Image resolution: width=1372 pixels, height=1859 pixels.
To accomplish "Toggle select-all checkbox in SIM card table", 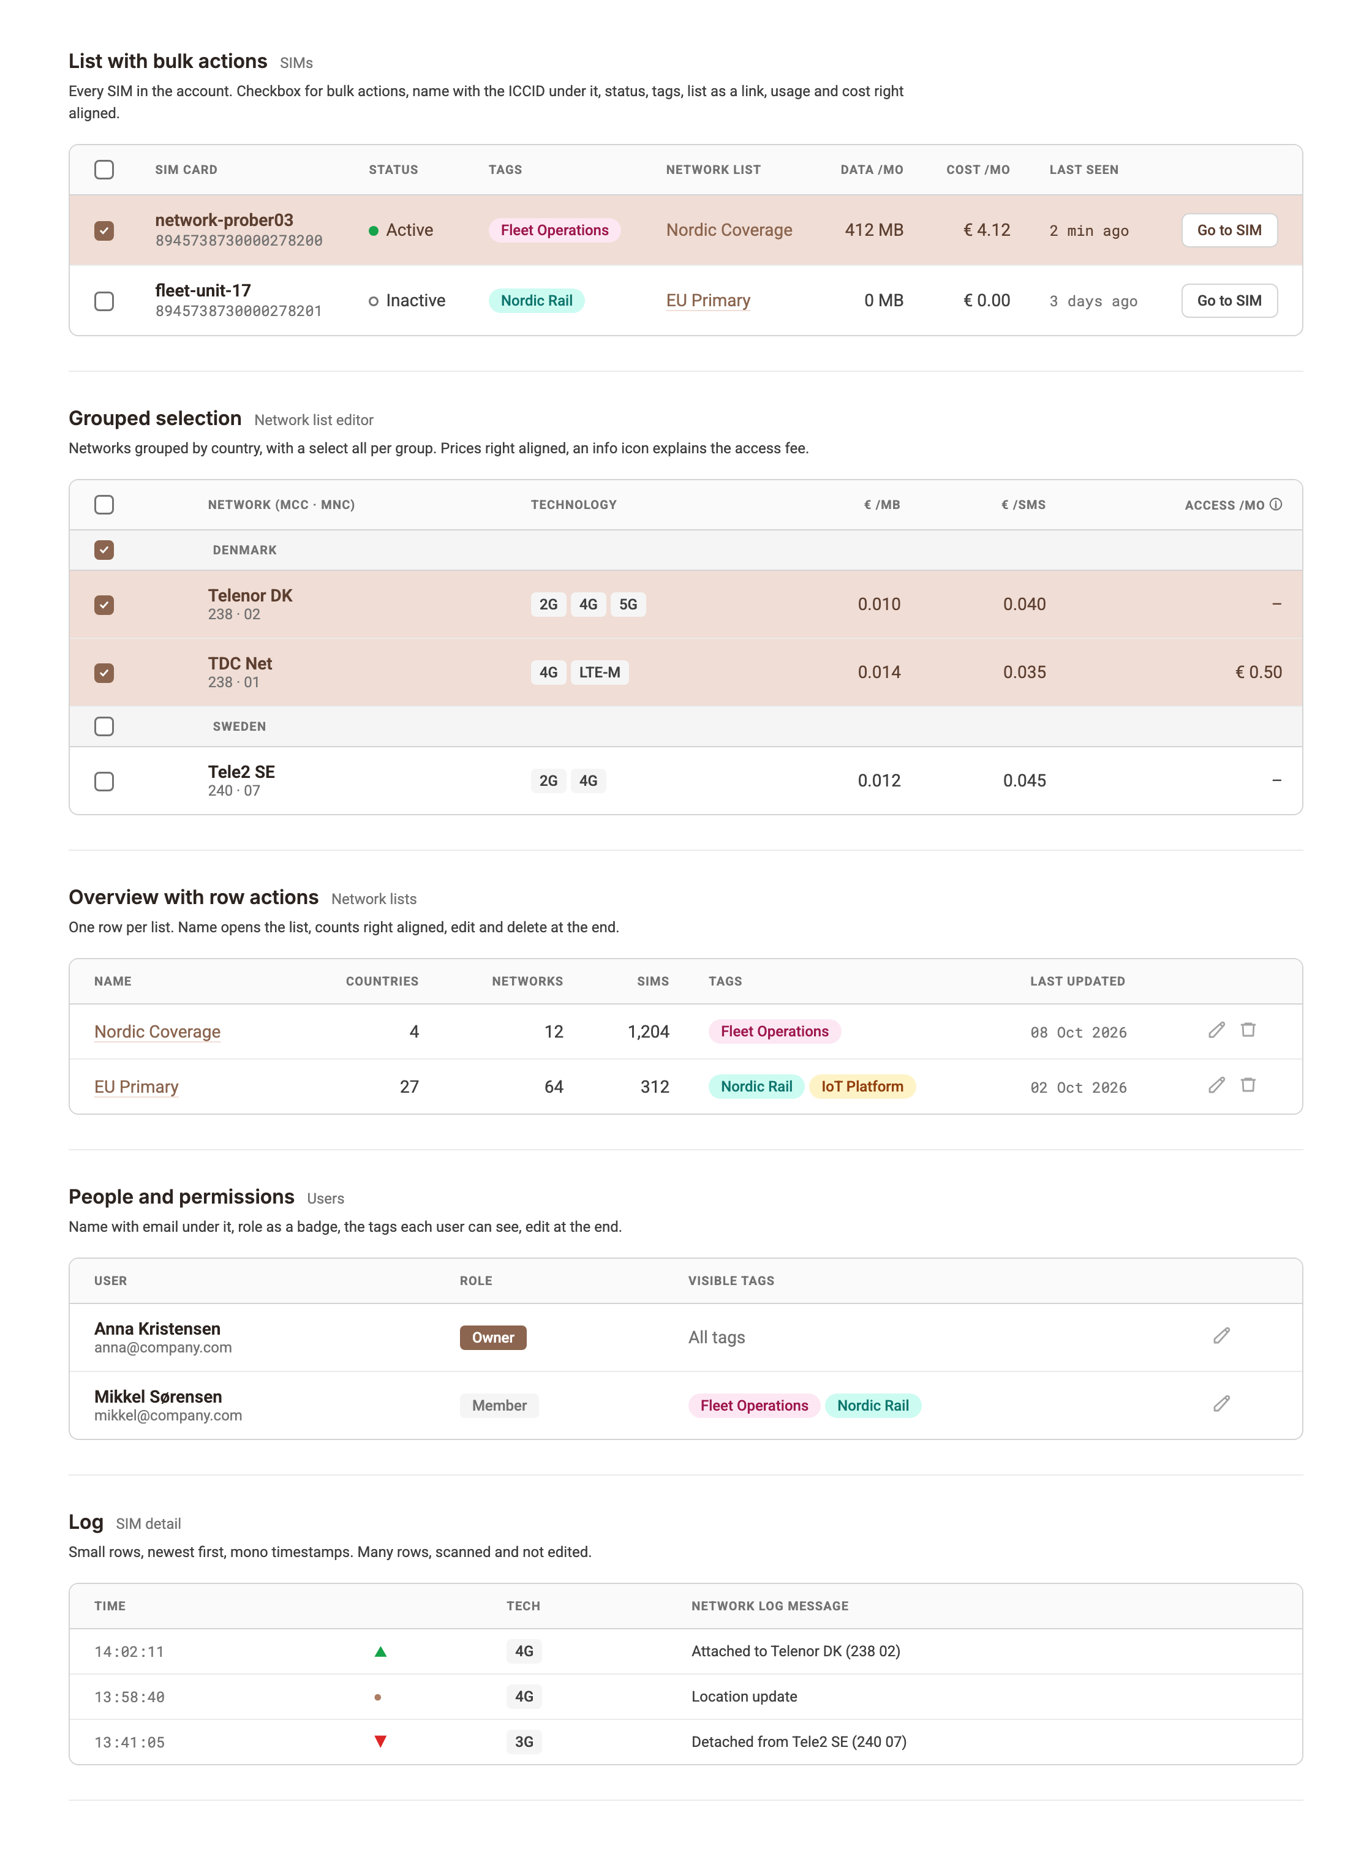I will (104, 170).
